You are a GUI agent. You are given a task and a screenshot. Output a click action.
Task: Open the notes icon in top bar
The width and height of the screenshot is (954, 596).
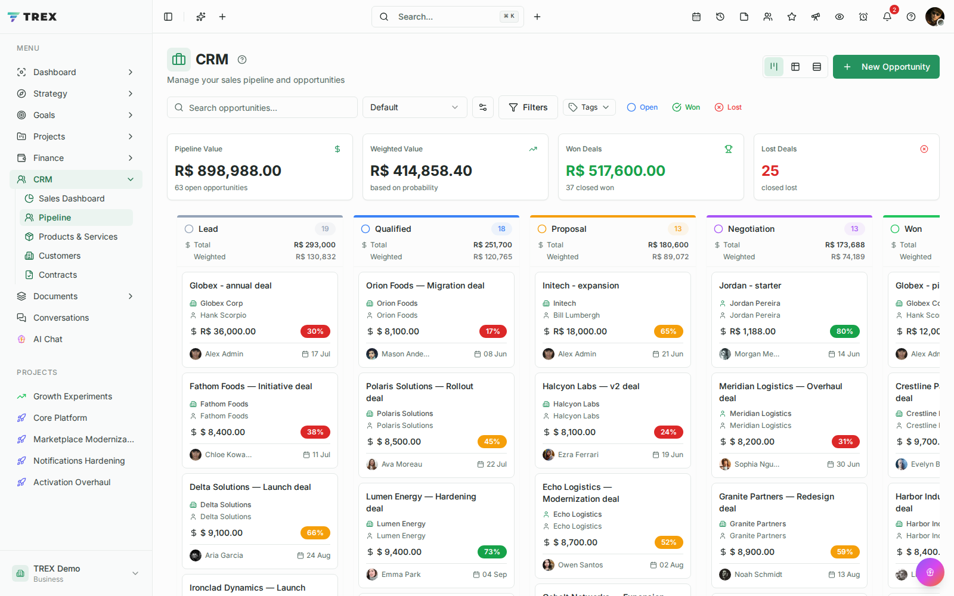[744, 17]
